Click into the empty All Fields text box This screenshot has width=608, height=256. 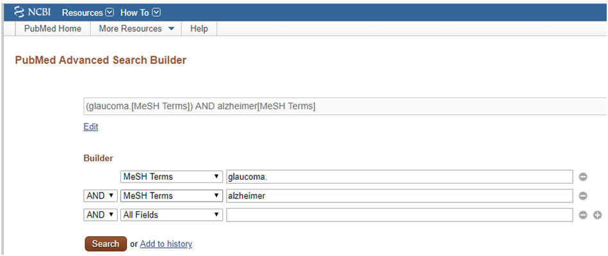tap(399, 215)
